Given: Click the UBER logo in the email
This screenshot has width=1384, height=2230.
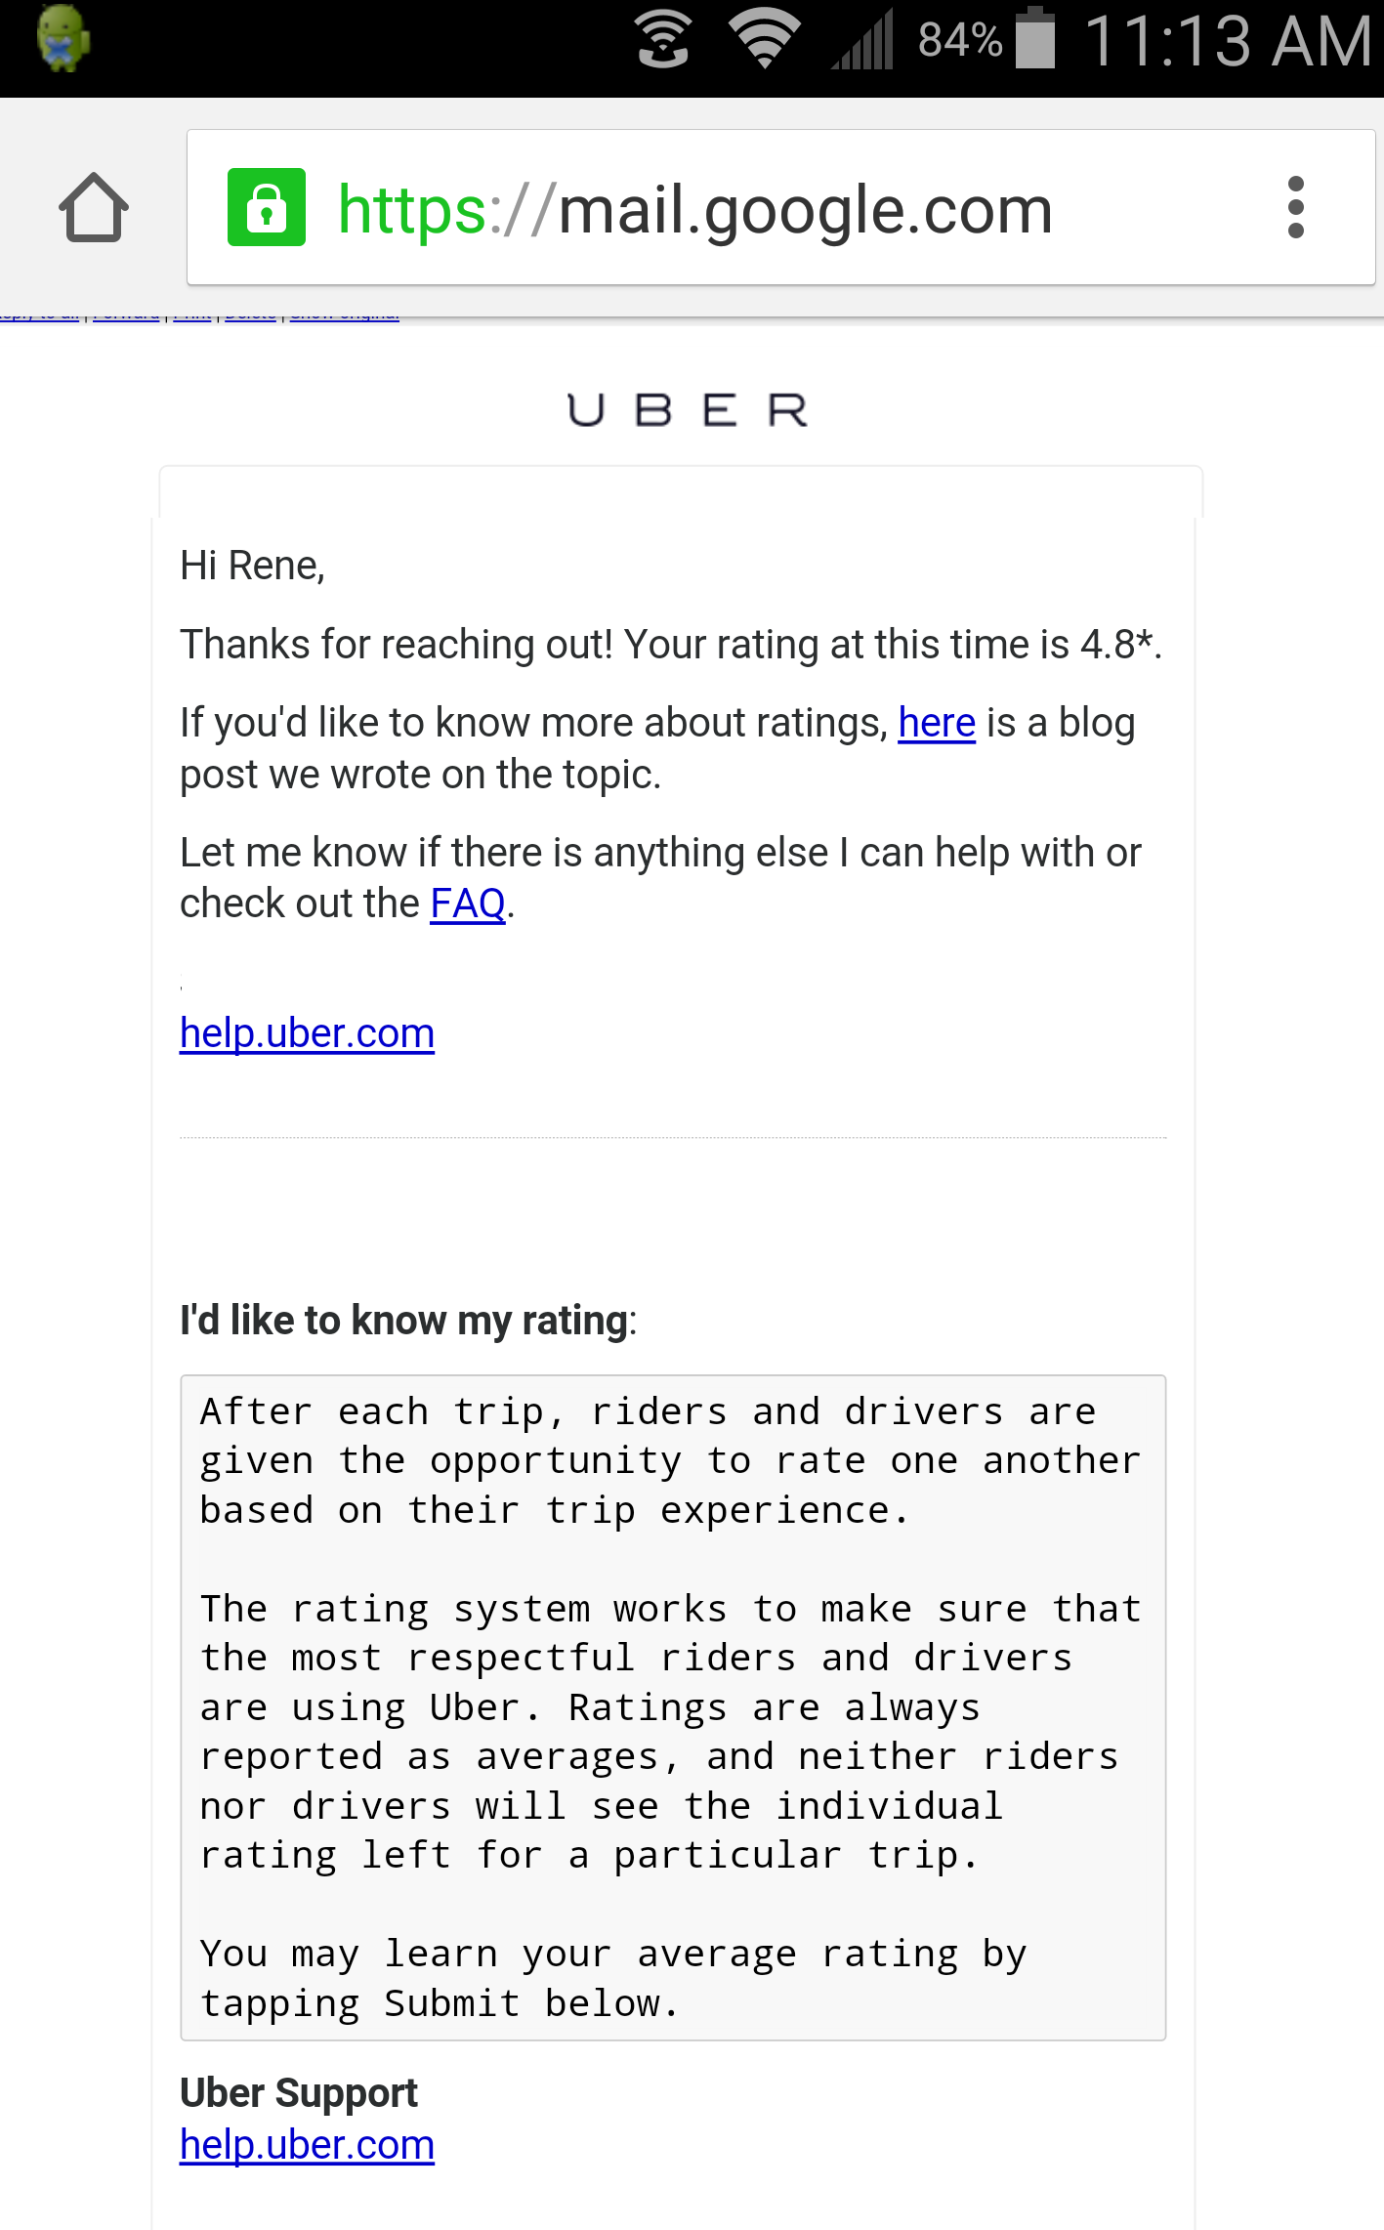Looking at the screenshot, I should tap(688, 409).
